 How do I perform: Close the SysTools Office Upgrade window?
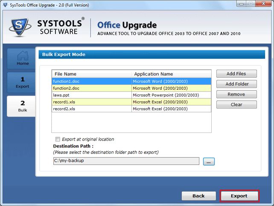(263, 4)
